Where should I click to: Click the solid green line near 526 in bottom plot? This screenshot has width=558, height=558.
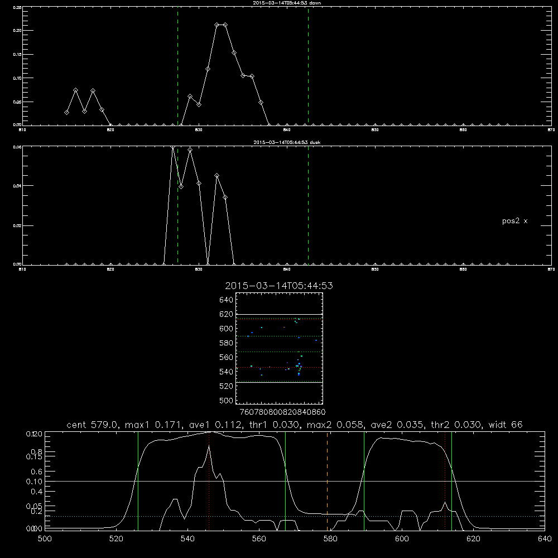[x=138, y=481]
